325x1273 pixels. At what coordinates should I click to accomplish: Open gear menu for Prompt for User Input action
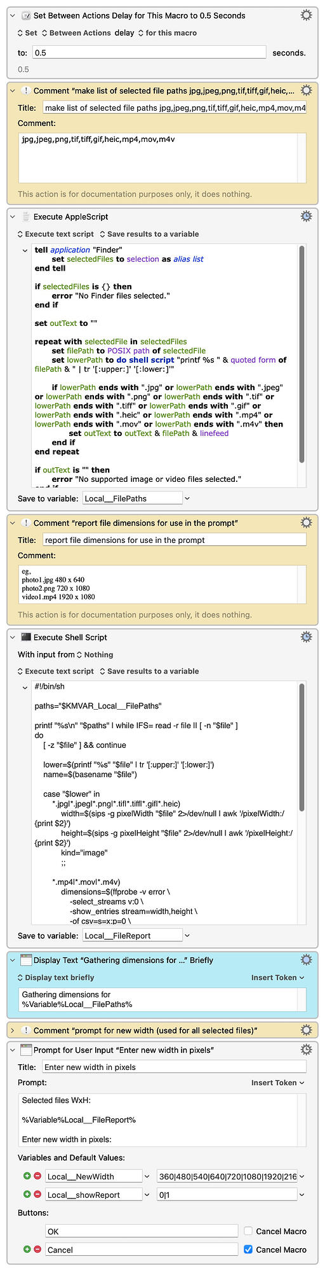click(x=306, y=1050)
